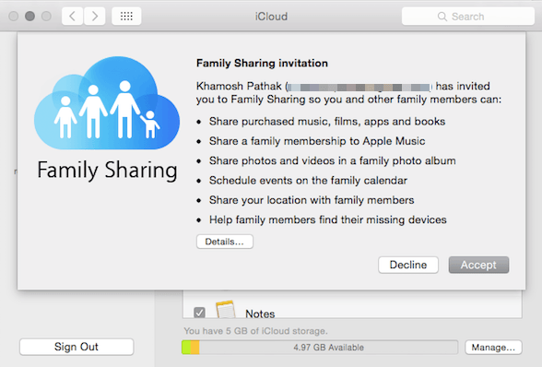Click the green segment of storage bar
This screenshot has width=542, height=367.
coord(186,348)
